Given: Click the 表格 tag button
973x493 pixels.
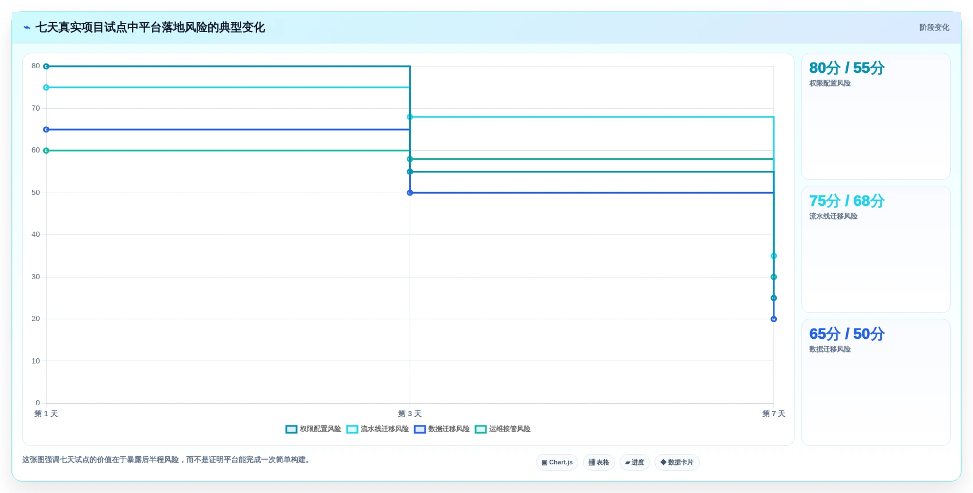Looking at the screenshot, I should coord(599,462).
